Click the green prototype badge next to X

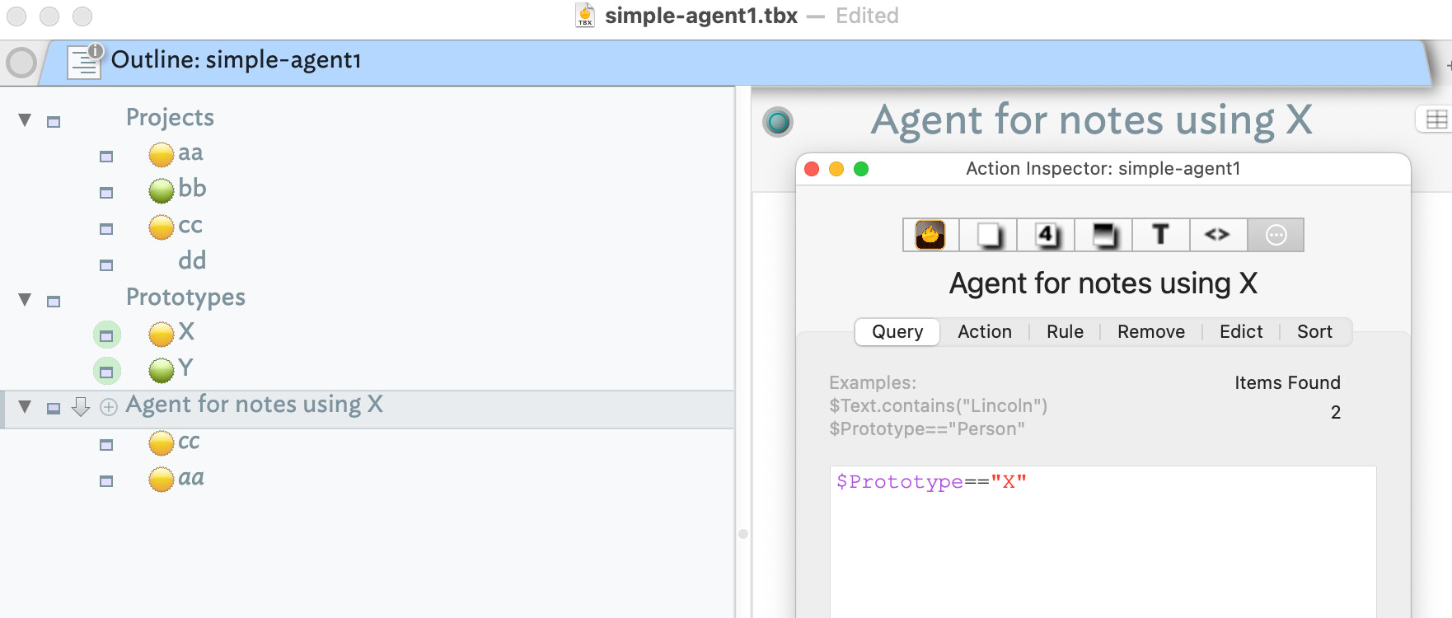(106, 335)
